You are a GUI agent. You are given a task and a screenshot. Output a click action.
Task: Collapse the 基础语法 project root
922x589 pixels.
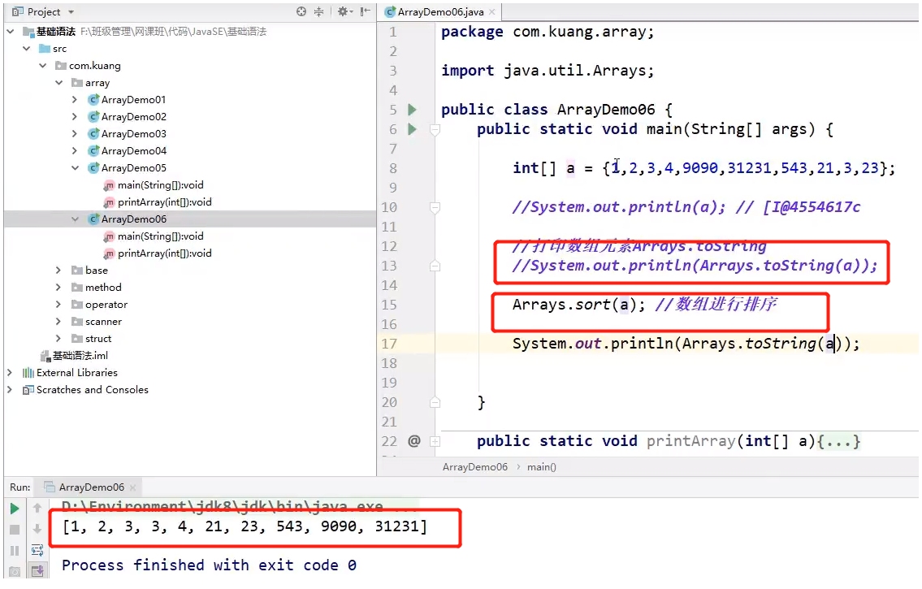(10, 31)
